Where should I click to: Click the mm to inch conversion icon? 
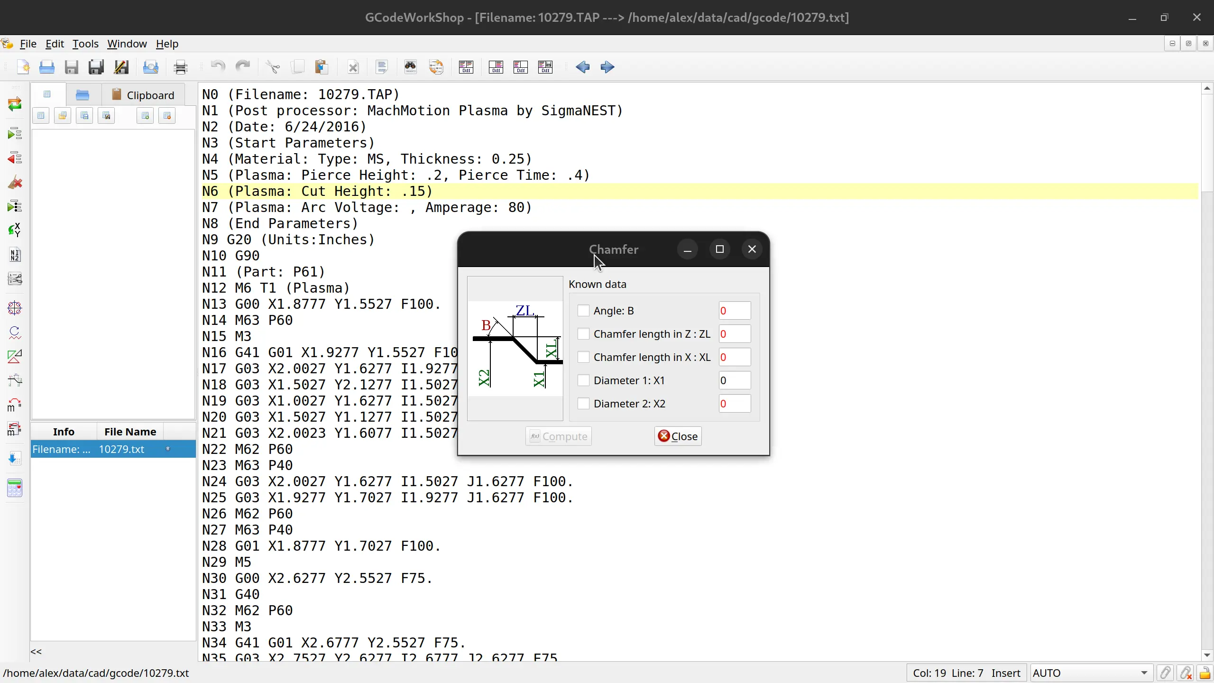[15, 405]
